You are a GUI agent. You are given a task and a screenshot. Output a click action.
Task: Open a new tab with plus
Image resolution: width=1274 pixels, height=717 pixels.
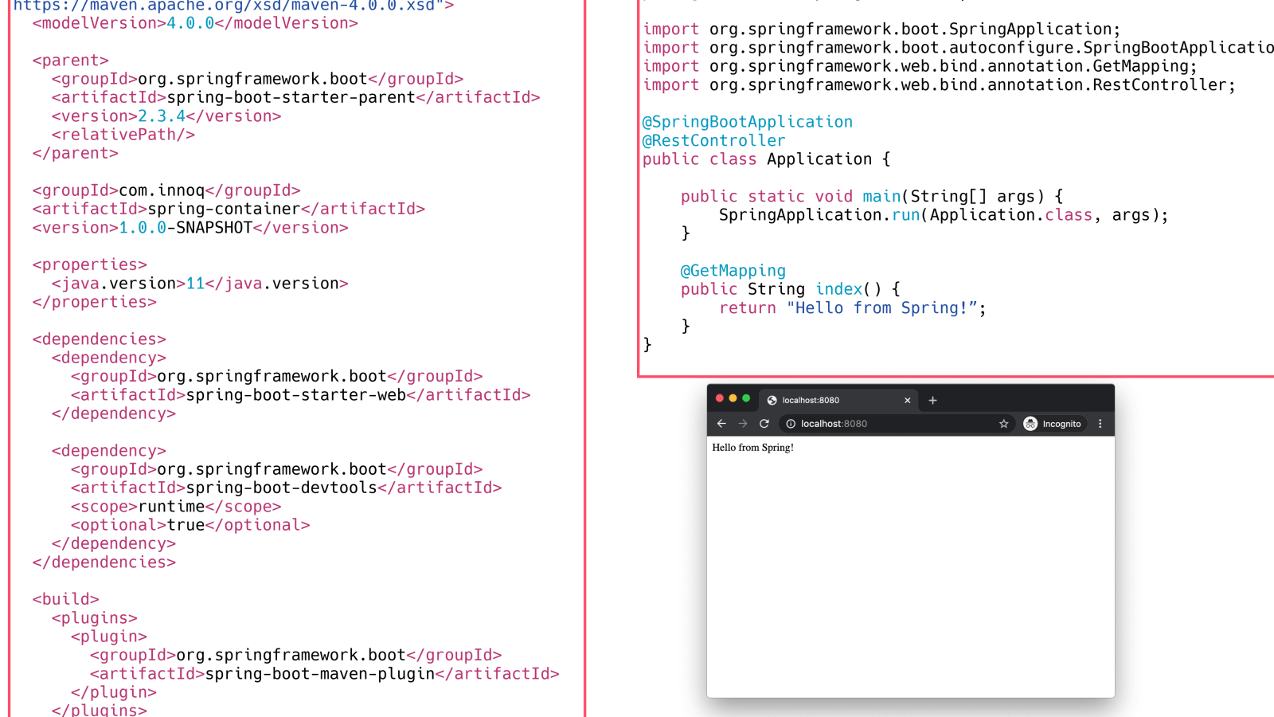932,400
